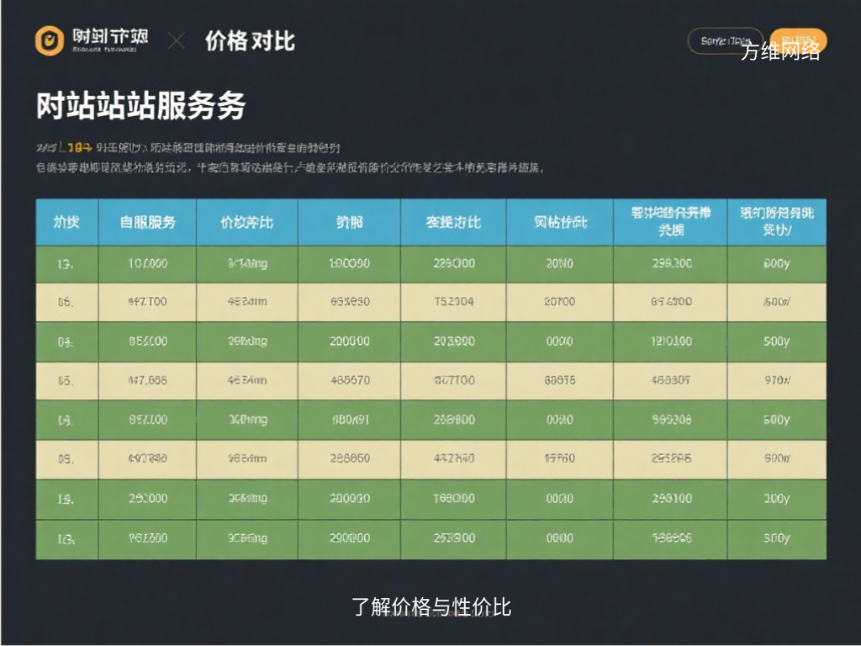861x646 pixels.
Task: Switch to the 价格对比 page title tab
Action: 250,40
